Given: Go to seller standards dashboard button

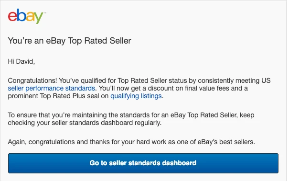Looking at the screenshot, I should pyautogui.click(x=143, y=163).
